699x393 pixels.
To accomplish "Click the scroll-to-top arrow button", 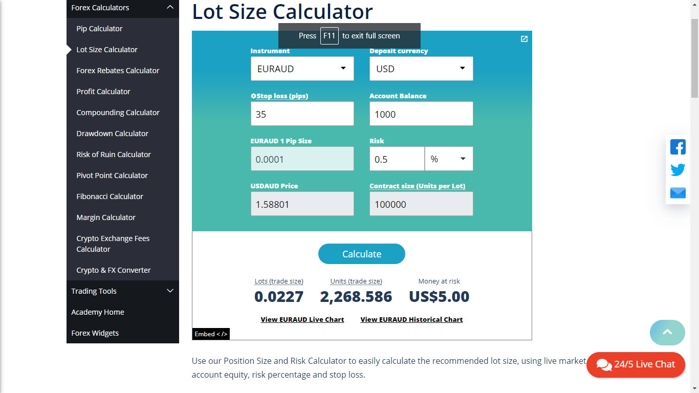I will pyautogui.click(x=667, y=333).
